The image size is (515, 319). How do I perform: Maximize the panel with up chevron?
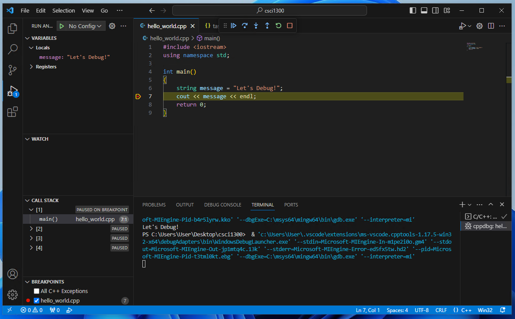[491, 204]
